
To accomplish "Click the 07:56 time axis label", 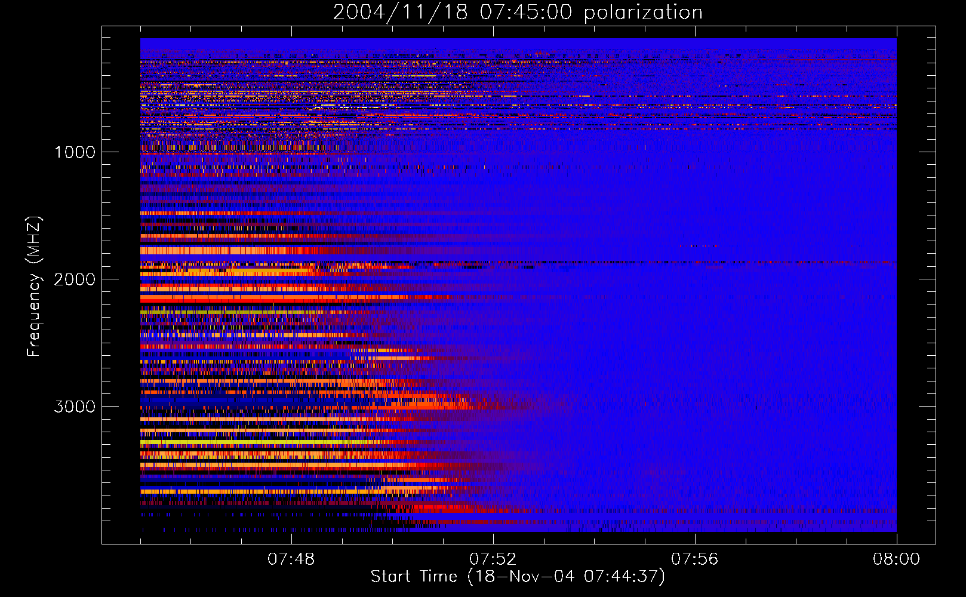I will point(694,559).
